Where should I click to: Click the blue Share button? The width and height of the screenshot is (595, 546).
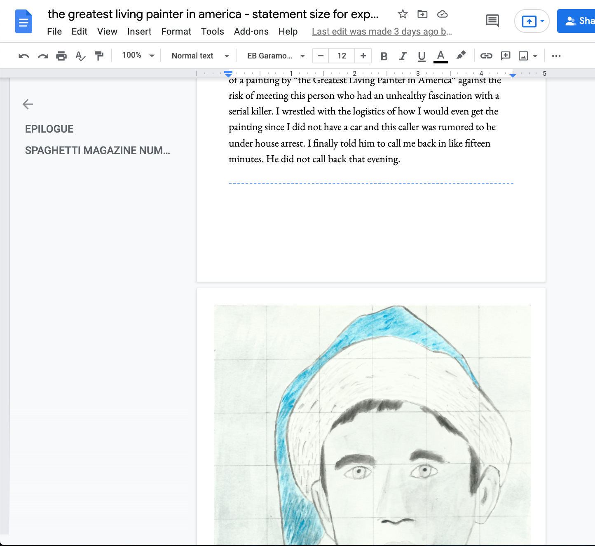point(577,21)
